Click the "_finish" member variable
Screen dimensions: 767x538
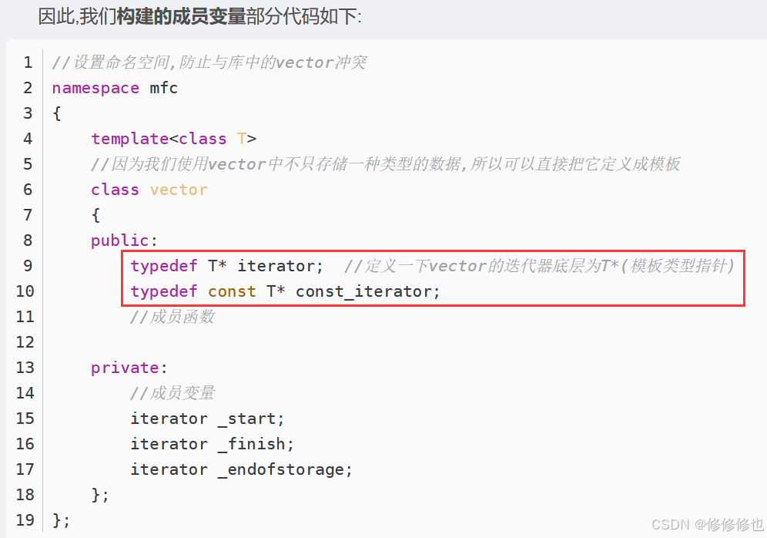click(x=256, y=444)
